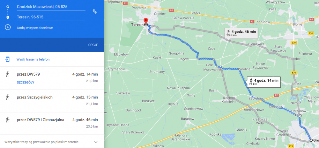Click the send-to-phone icon
The height and width of the screenshot is (148, 319).
tap(8, 59)
